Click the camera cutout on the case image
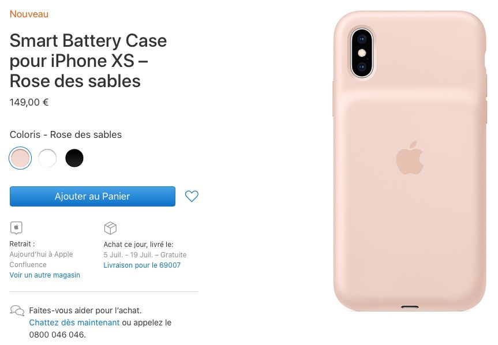This screenshot has height=345, width=498. (362, 52)
